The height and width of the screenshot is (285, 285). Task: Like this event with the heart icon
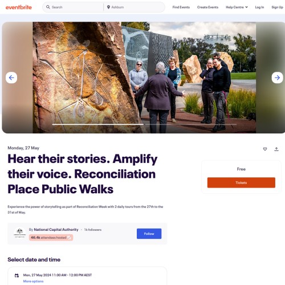(265, 149)
